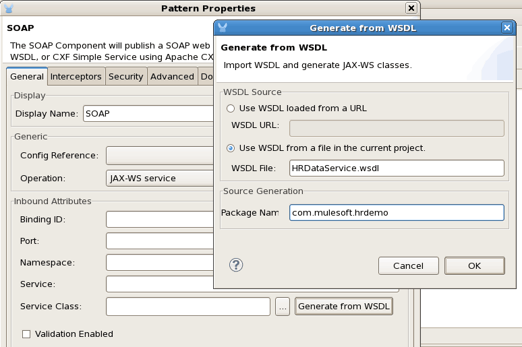The width and height of the screenshot is (522, 347).
Task: Click the WSDL File input field
Action: coord(397,168)
